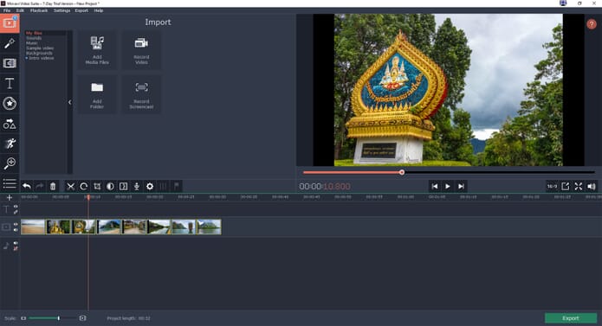The width and height of the screenshot is (602, 326).
Task: Select the beach clip at timeline start
Action: 33,227
